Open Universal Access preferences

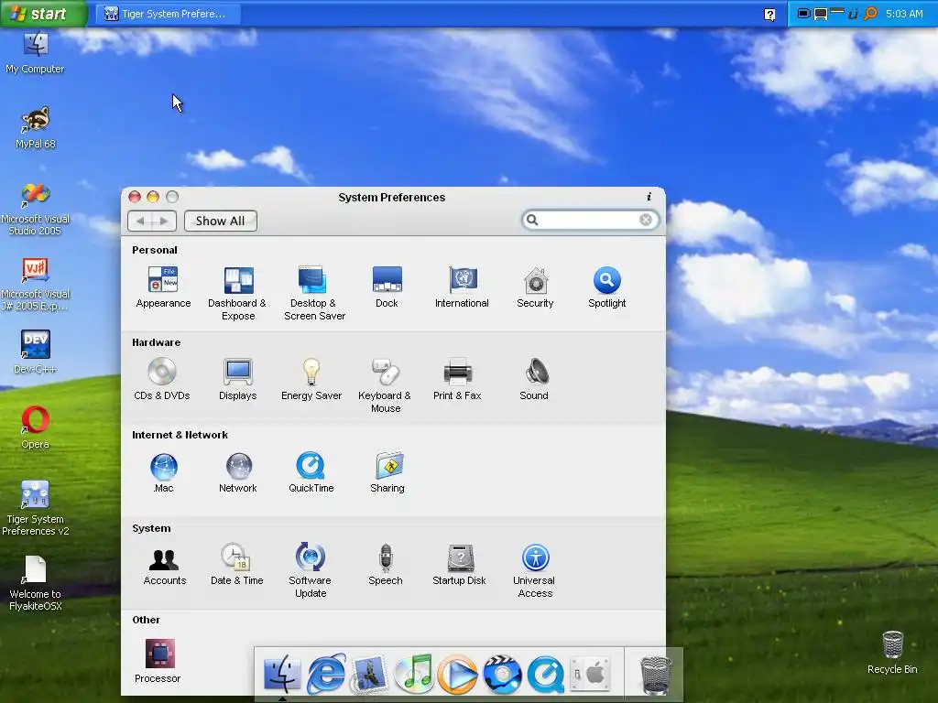535,570
